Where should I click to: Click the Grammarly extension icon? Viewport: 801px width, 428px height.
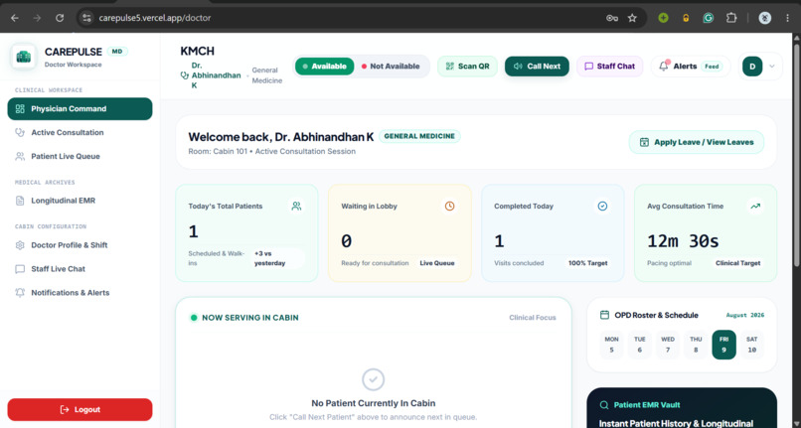tap(708, 18)
